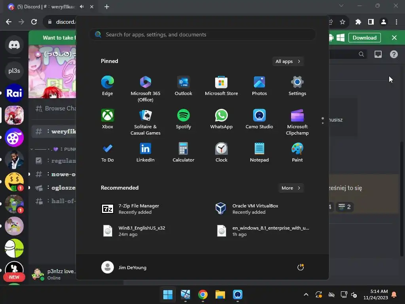The width and height of the screenshot is (405, 304).
Task: Show hidden system tray icons
Action: (x=306, y=294)
